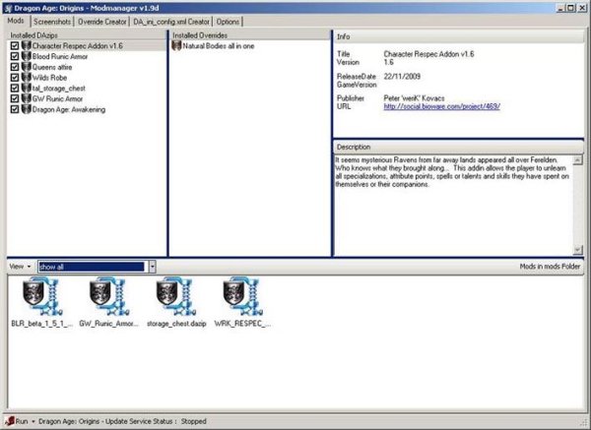This screenshot has width=591, height=430.
Task: Click the shield icon beside Dragon Age: Awakening
Action: pos(26,109)
